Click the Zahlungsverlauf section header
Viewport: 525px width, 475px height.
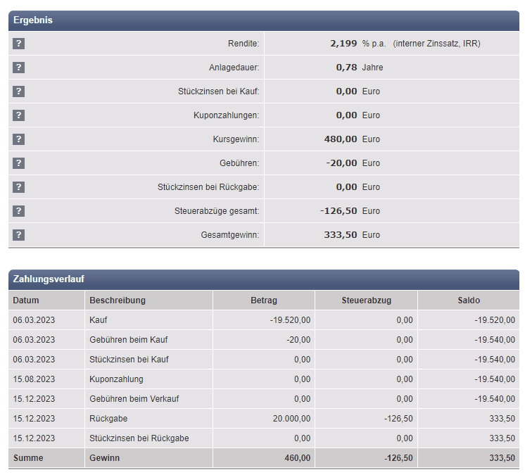(x=49, y=279)
